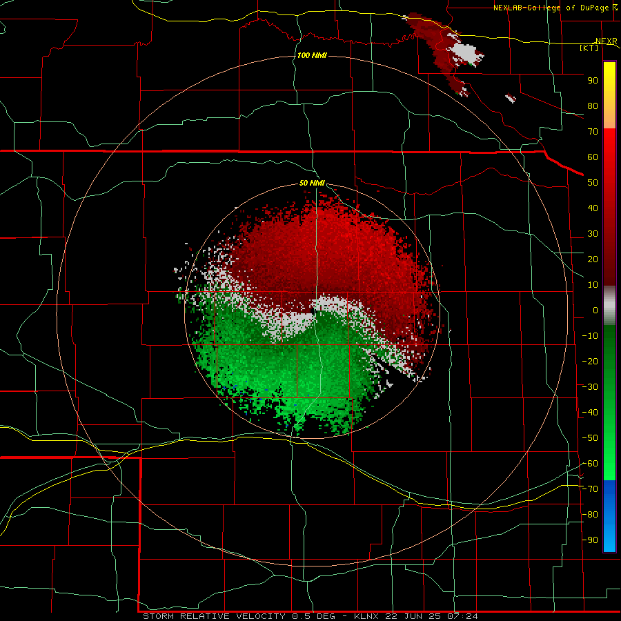Click the -50 value on velocity scale
621x621 pixels.
click(590, 438)
